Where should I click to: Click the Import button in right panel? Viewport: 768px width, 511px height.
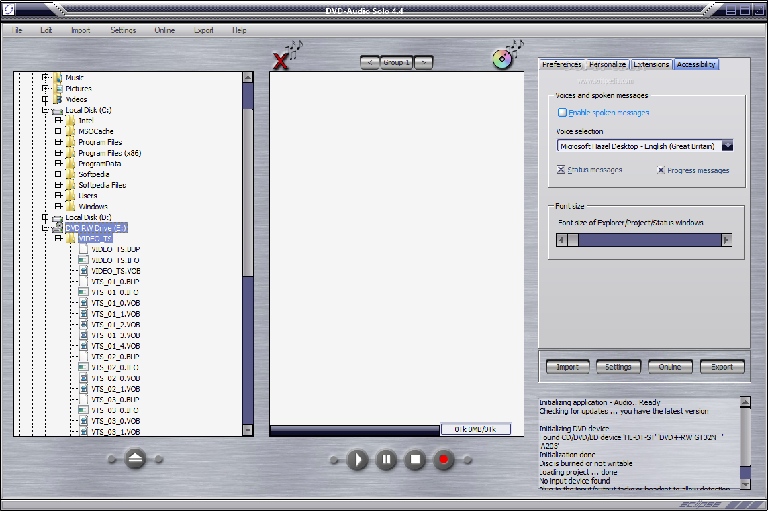[568, 367]
